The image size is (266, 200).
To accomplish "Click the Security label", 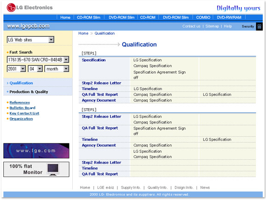I will (248, 27).
